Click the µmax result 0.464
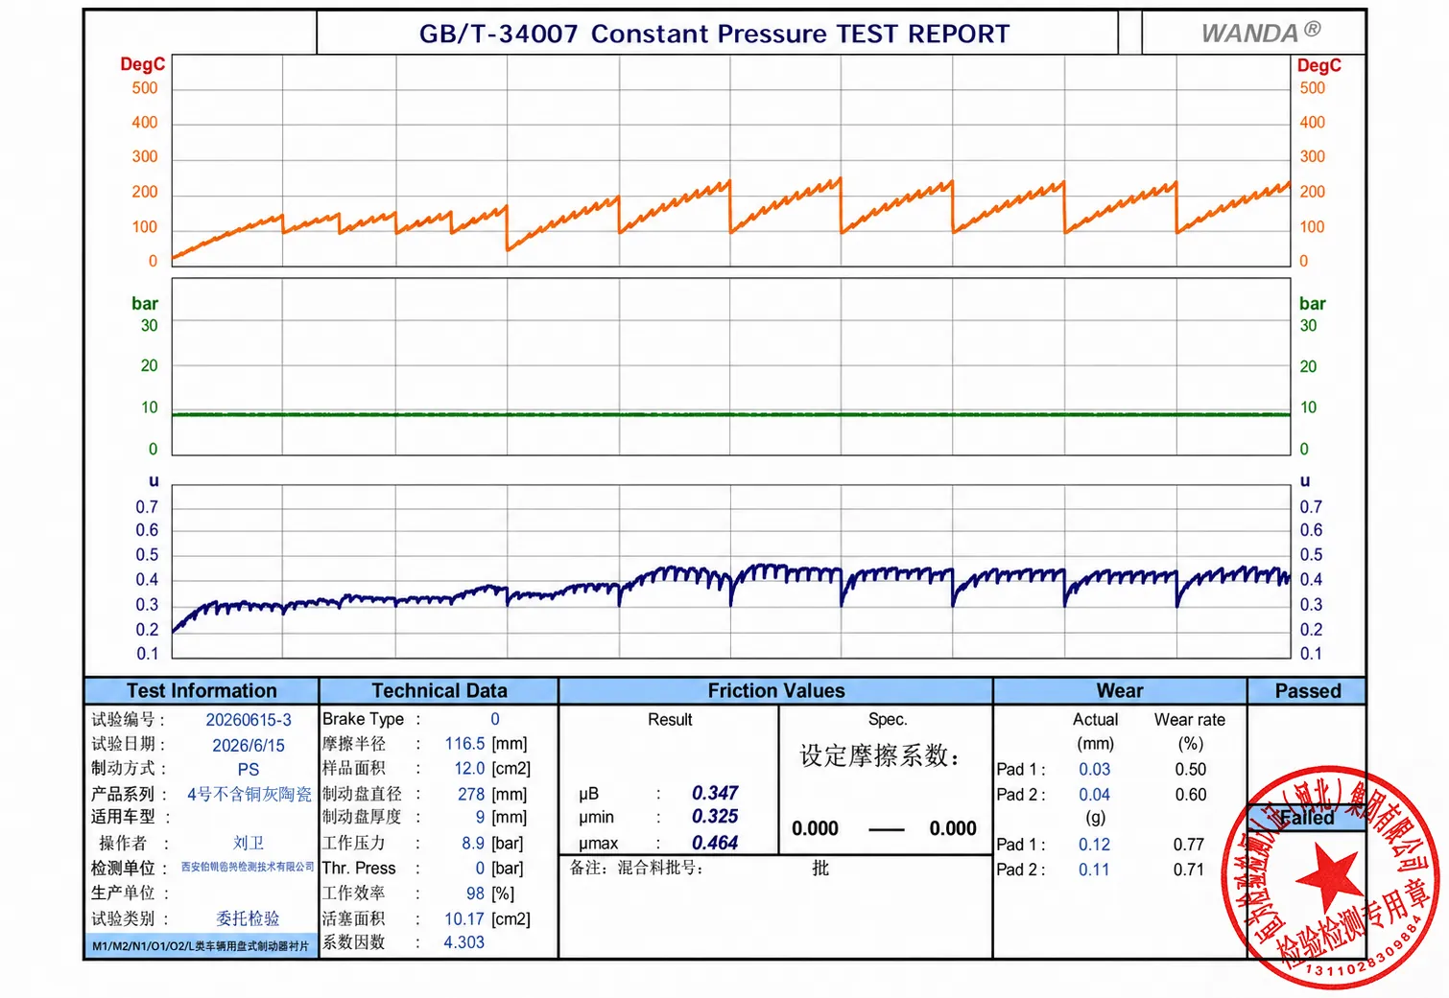Screen dimensions: 1449x998 click(715, 843)
